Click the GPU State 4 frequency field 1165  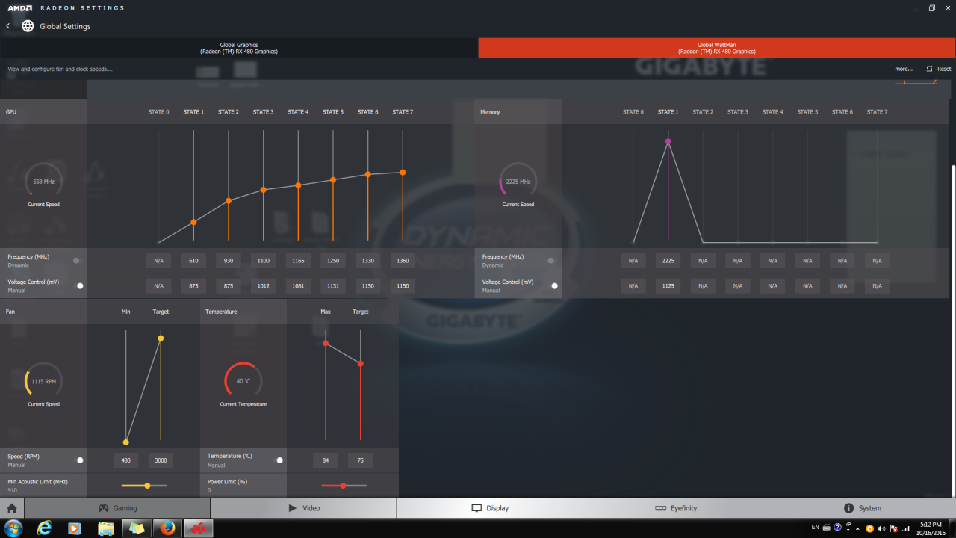coord(298,261)
